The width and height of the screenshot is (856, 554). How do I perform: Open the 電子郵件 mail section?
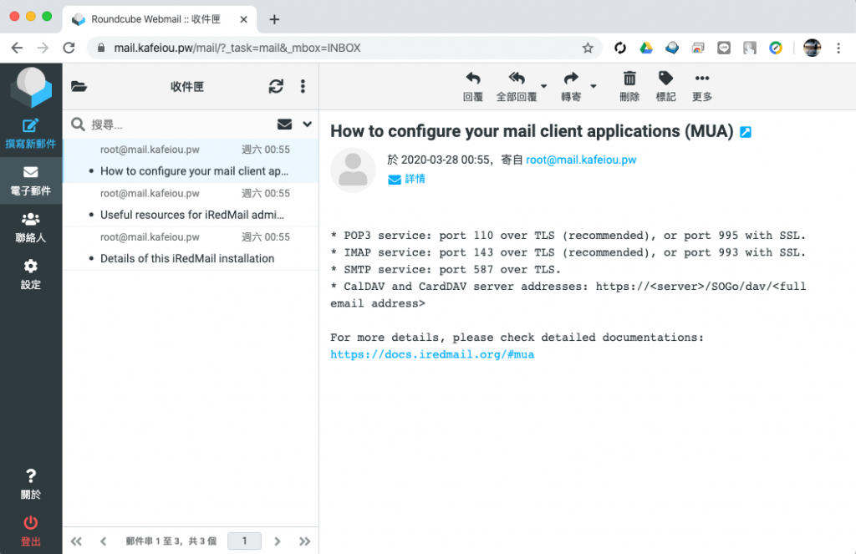31,180
